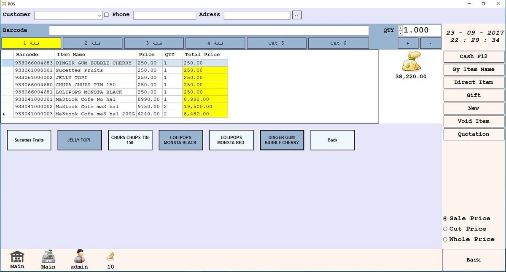Increase QTY with the up spinner arrow
Viewport: 506px width, 272px height.
[x=400, y=28]
